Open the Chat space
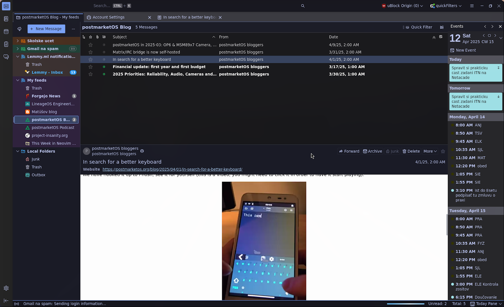Image resolution: width=504 pixels, height=307 pixels. pos(6,57)
